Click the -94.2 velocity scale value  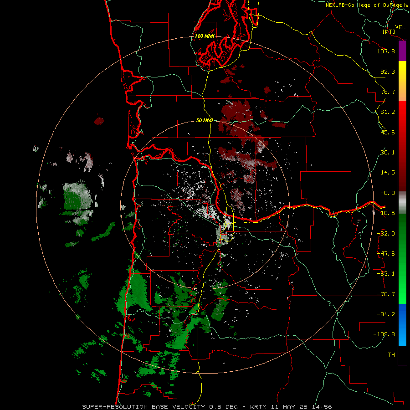click(x=386, y=314)
